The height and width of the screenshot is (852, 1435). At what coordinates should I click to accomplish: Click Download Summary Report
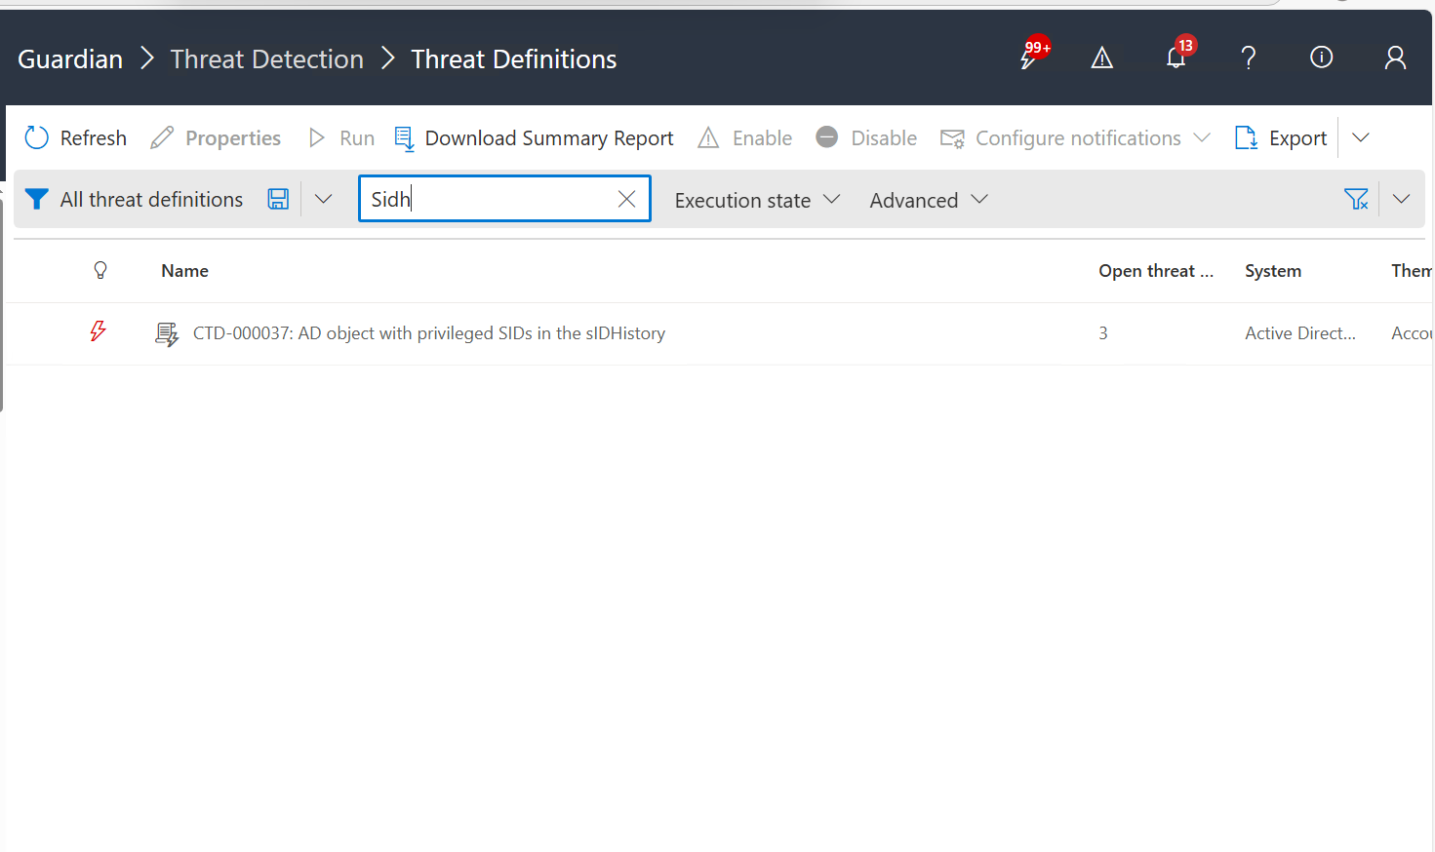(x=534, y=138)
